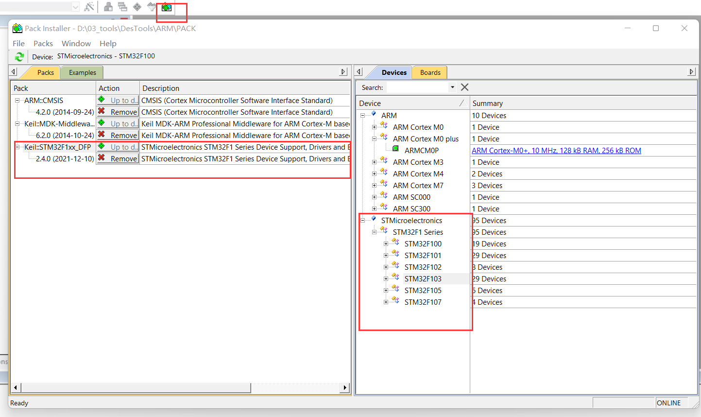The width and height of the screenshot is (701, 417).
Task: Click the STM32F103 subfamily icon
Action: click(x=395, y=277)
